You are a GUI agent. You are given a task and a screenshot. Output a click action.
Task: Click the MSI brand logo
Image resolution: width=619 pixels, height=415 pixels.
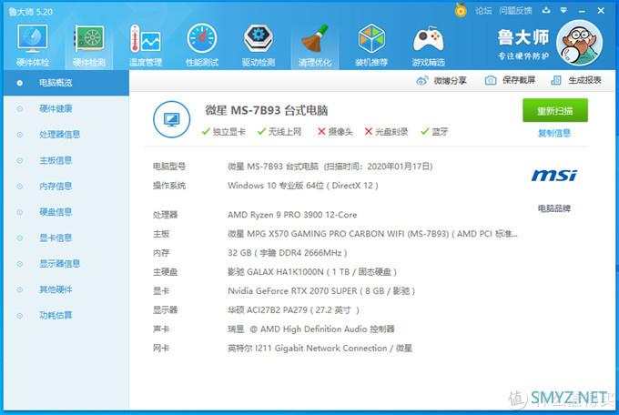click(x=553, y=176)
